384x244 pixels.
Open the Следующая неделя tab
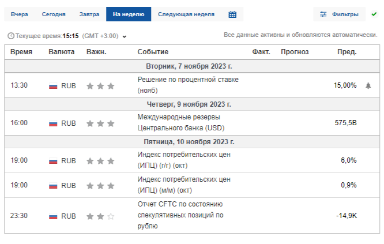coord(186,14)
